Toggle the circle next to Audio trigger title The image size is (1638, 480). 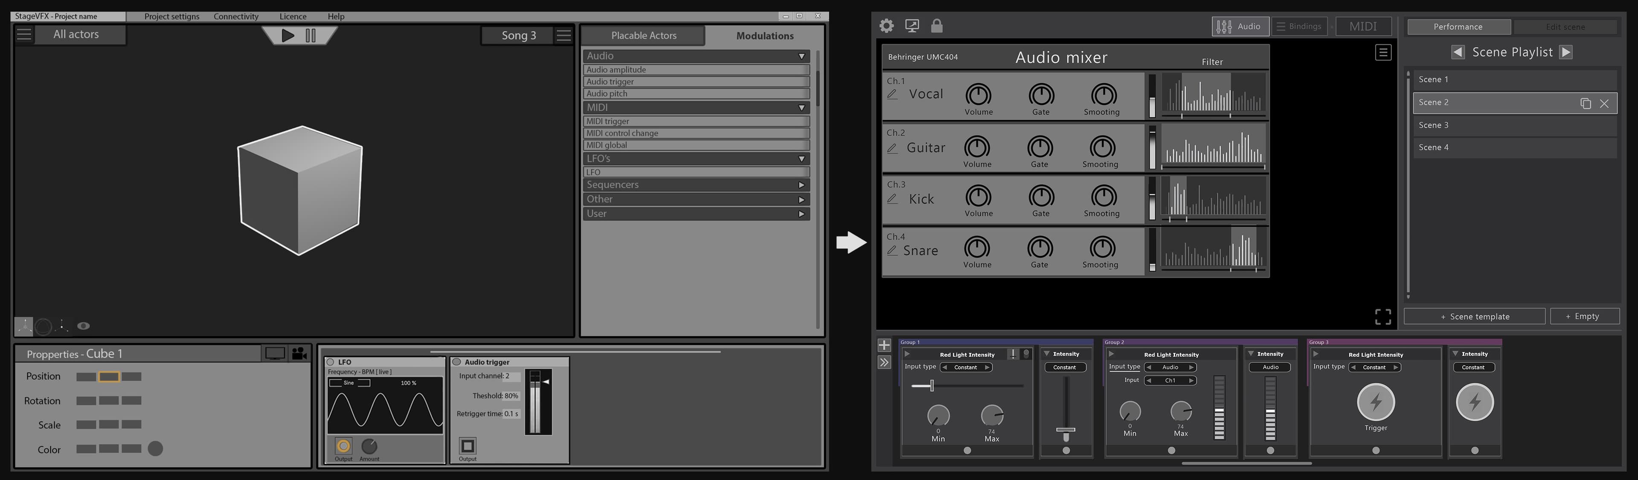coord(456,362)
